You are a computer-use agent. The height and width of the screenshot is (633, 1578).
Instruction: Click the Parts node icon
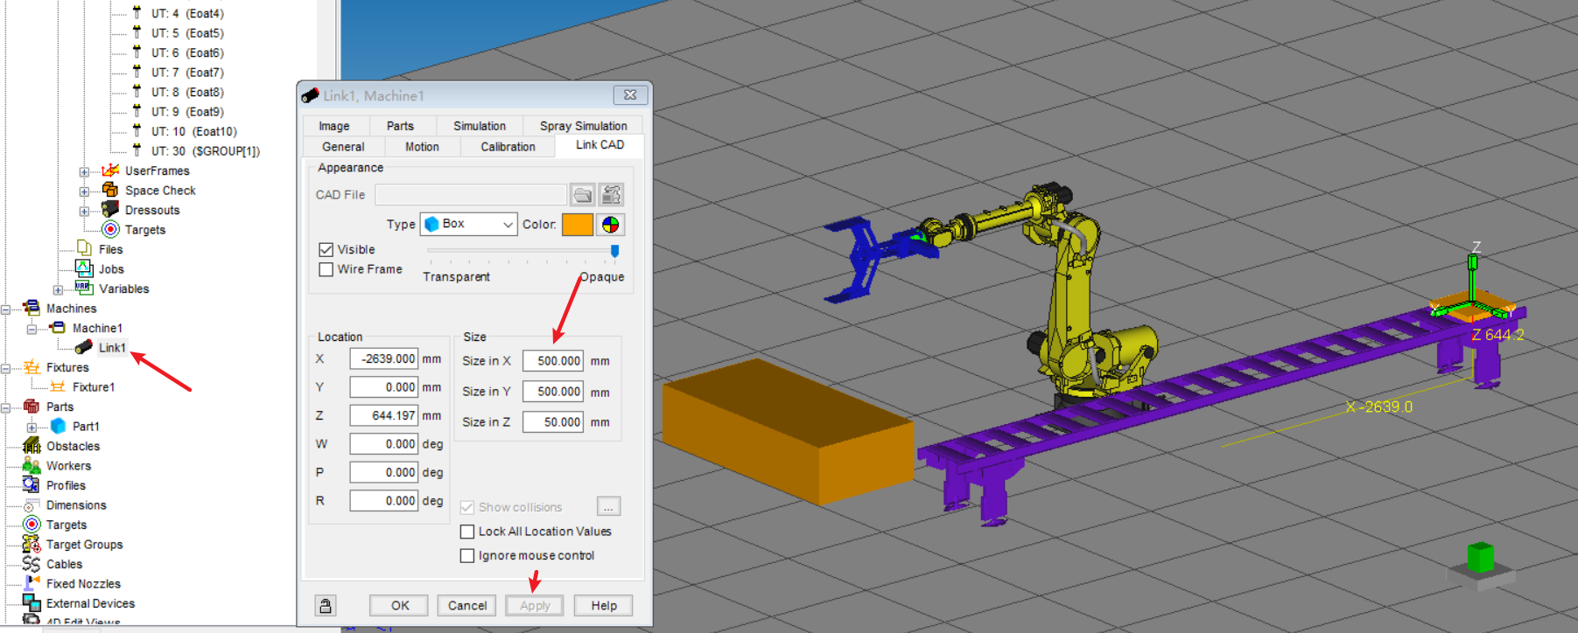click(x=32, y=407)
